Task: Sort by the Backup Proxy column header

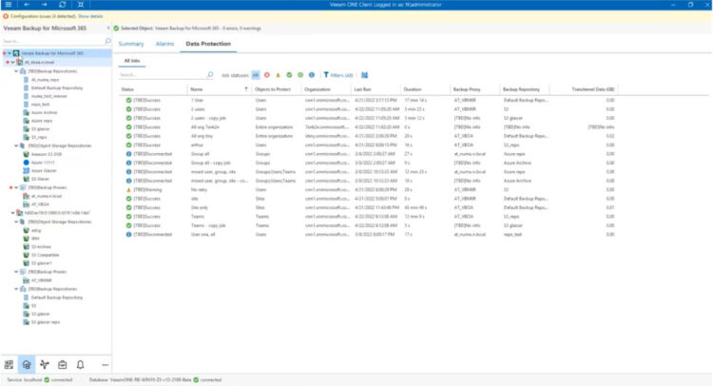Action: tap(467, 89)
